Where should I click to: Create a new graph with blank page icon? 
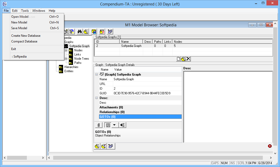tap(178, 59)
